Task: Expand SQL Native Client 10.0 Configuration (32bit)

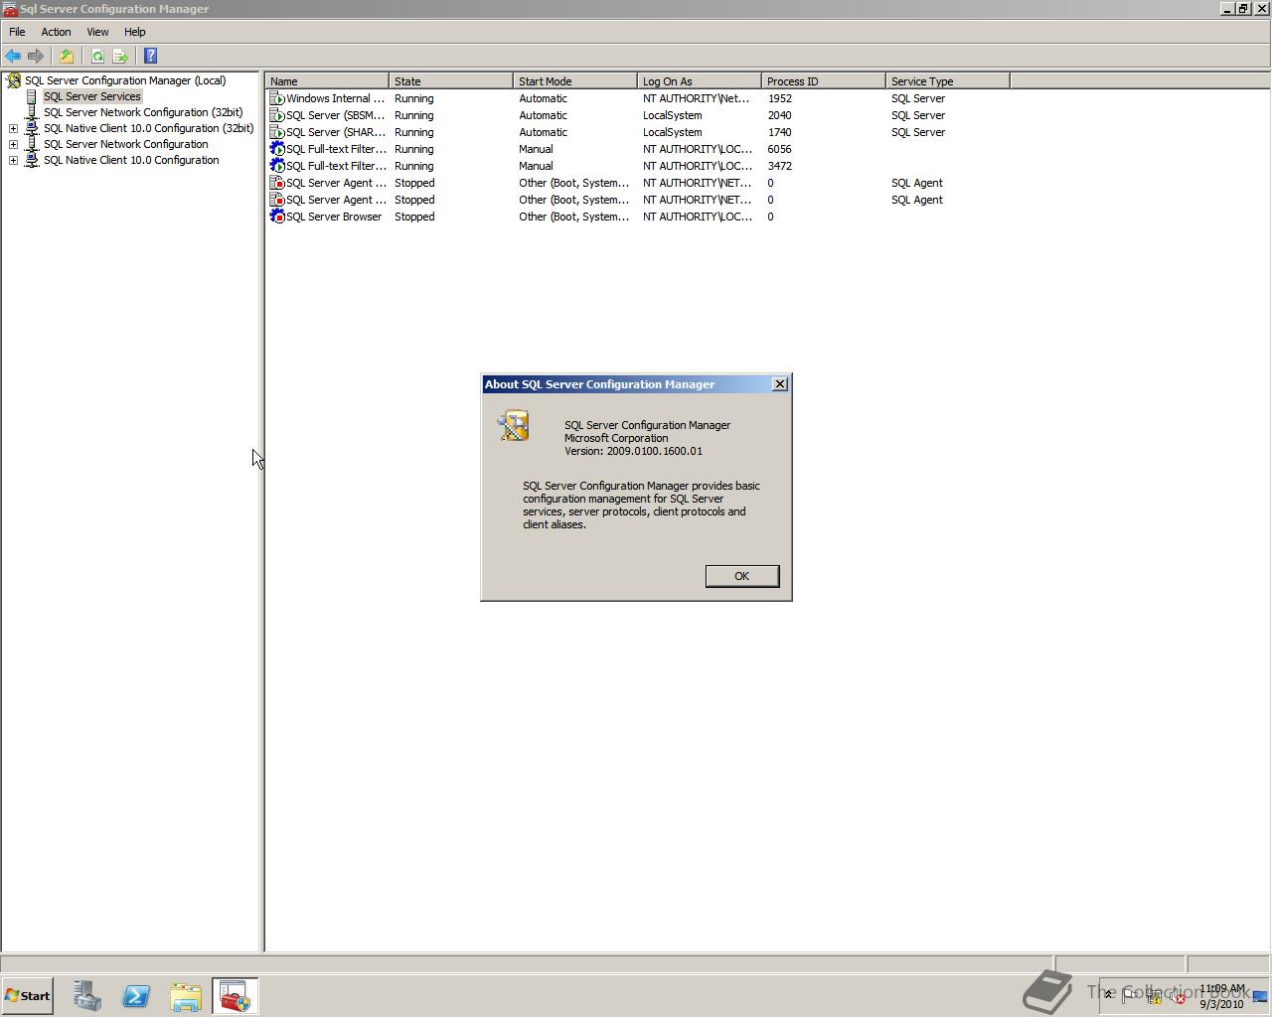Action: coord(13,128)
